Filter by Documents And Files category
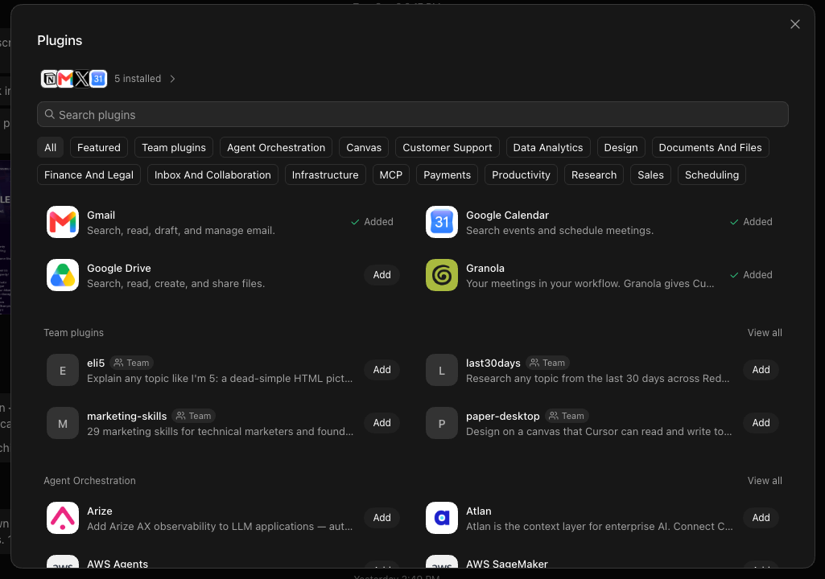Screen dimensions: 825x579 [x=710, y=148]
